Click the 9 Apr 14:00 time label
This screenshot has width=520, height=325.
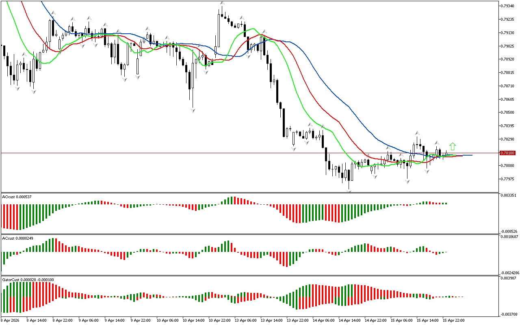(115, 320)
